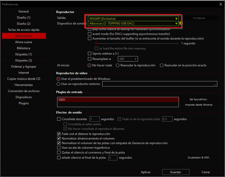This screenshot has height=177, width=225.
Task: Open Ordenar y Agrupar section
Action: click(x=24, y=67)
